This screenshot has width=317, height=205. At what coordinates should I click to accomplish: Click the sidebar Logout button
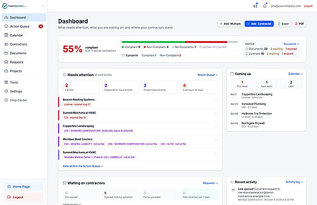tap(23, 197)
